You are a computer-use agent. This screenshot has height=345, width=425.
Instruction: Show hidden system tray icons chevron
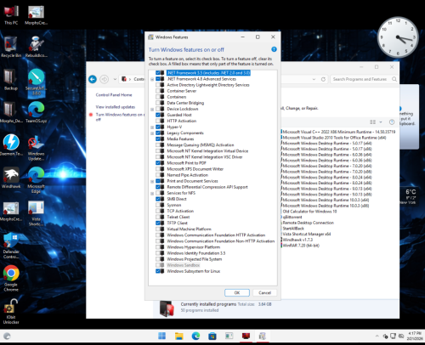coord(377,336)
